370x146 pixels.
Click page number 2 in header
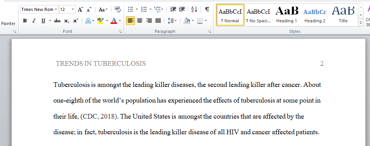322,63
